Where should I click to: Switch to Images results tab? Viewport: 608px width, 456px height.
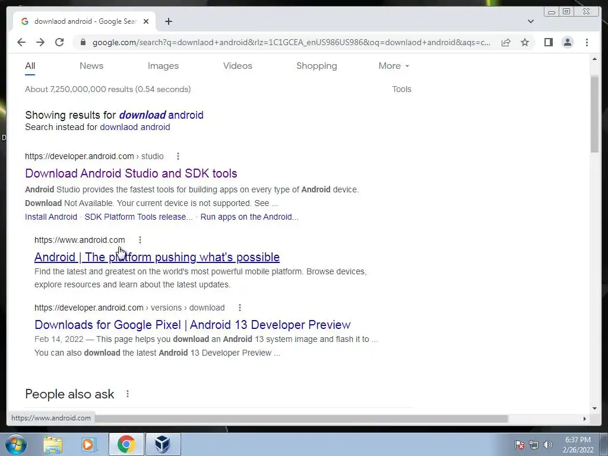(163, 66)
